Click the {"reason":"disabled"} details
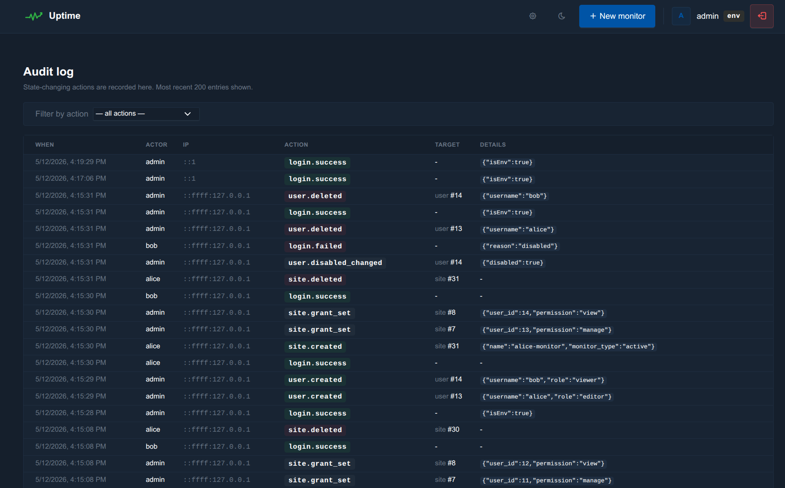 (520, 246)
